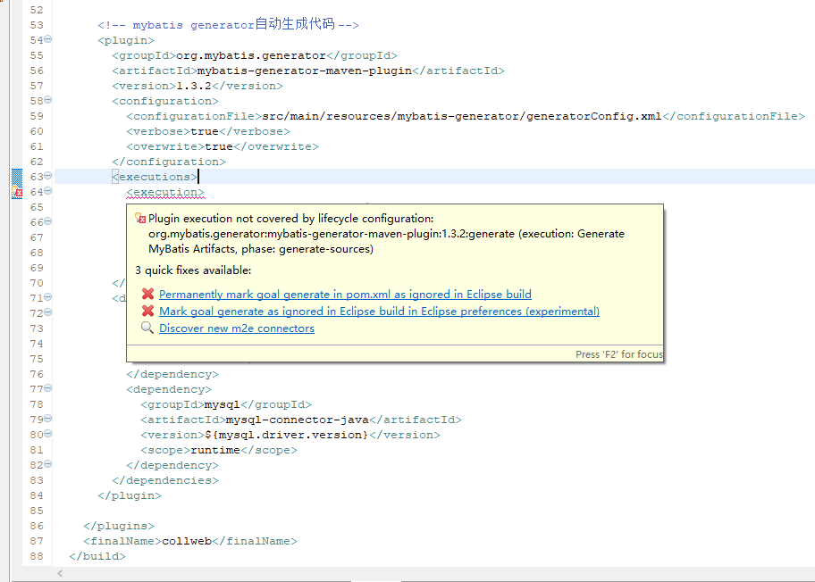This screenshot has width=815, height=582.
Task: Click the closing configuration tag on line 62
Action: [169, 162]
